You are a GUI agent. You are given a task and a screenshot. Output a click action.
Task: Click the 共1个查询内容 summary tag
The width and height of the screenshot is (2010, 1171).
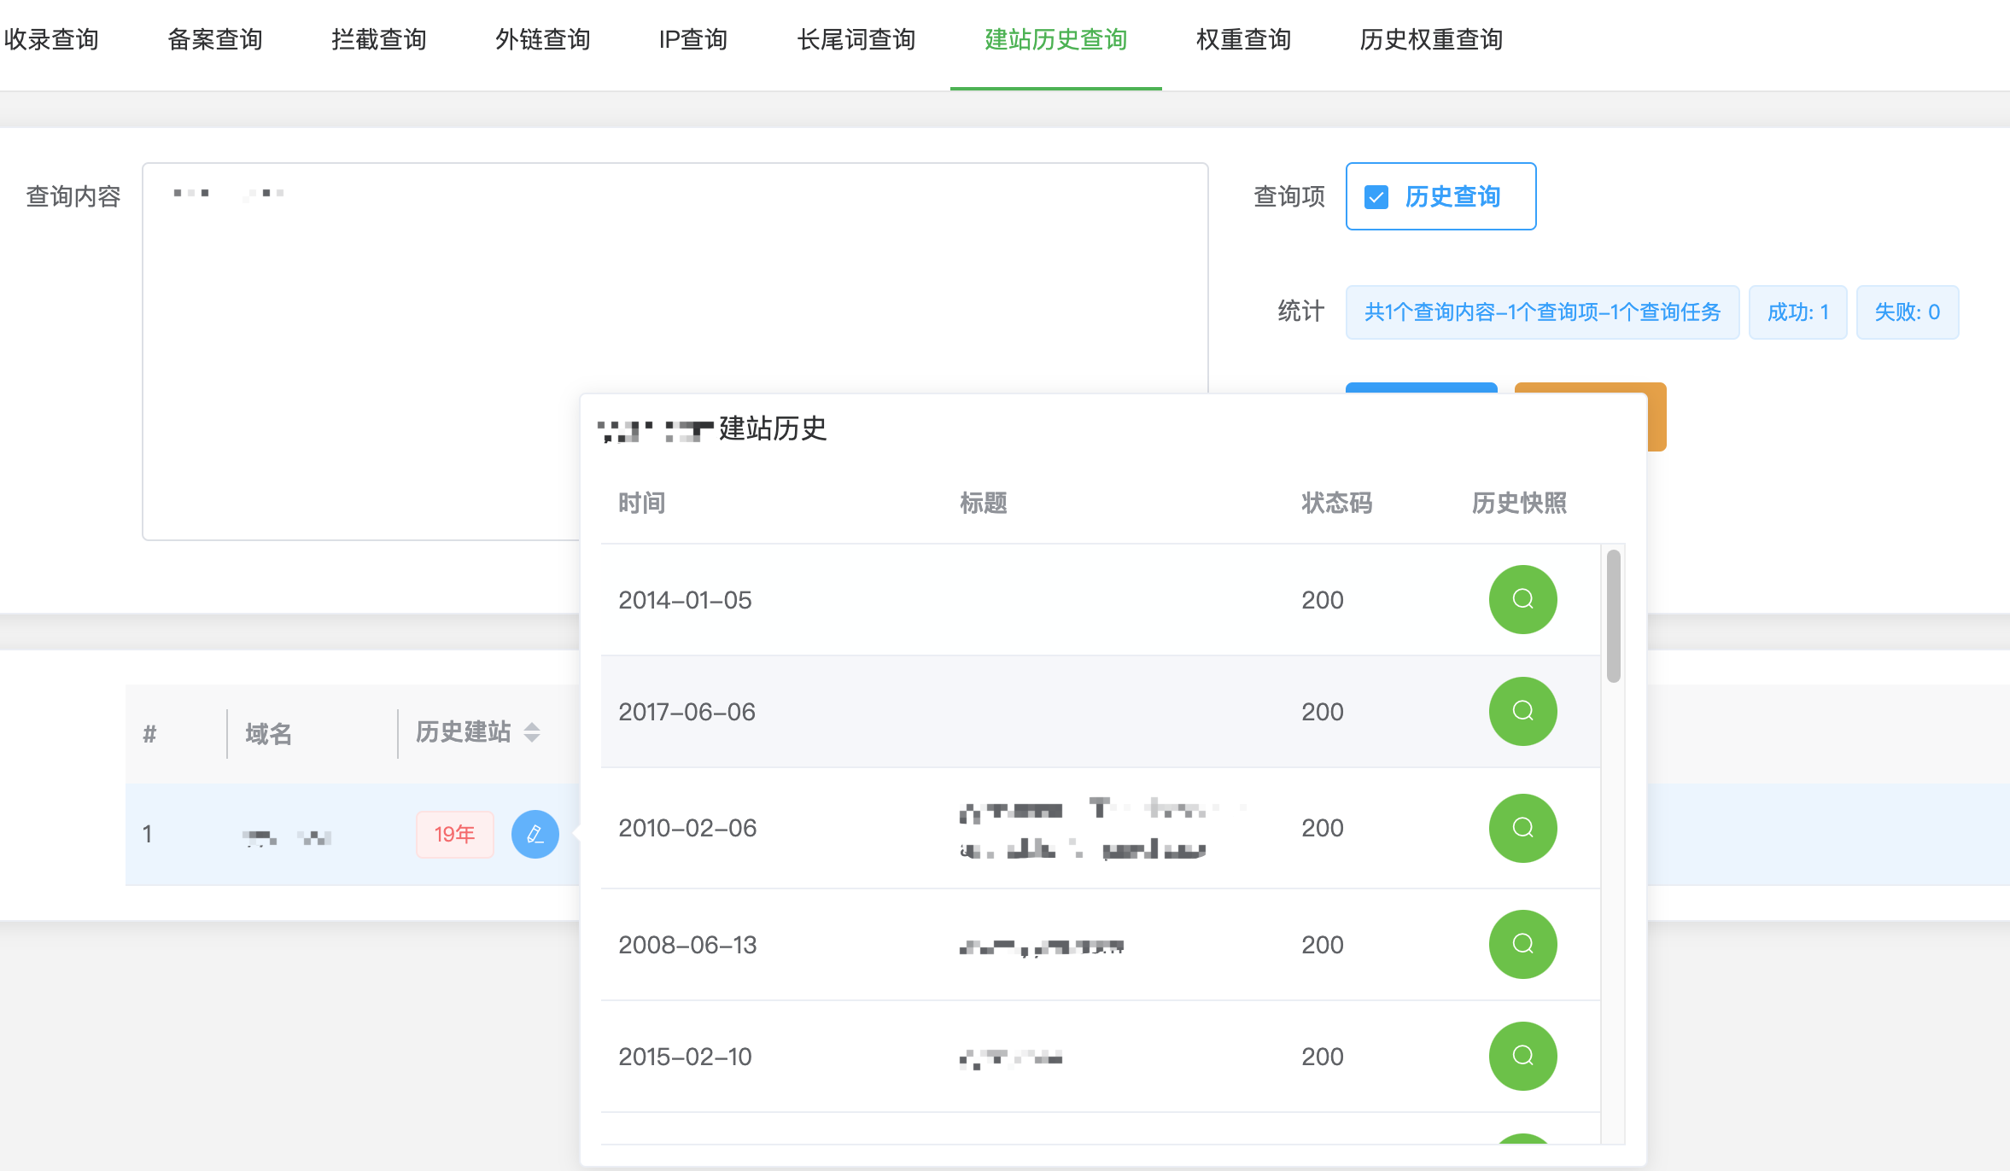[1543, 312]
